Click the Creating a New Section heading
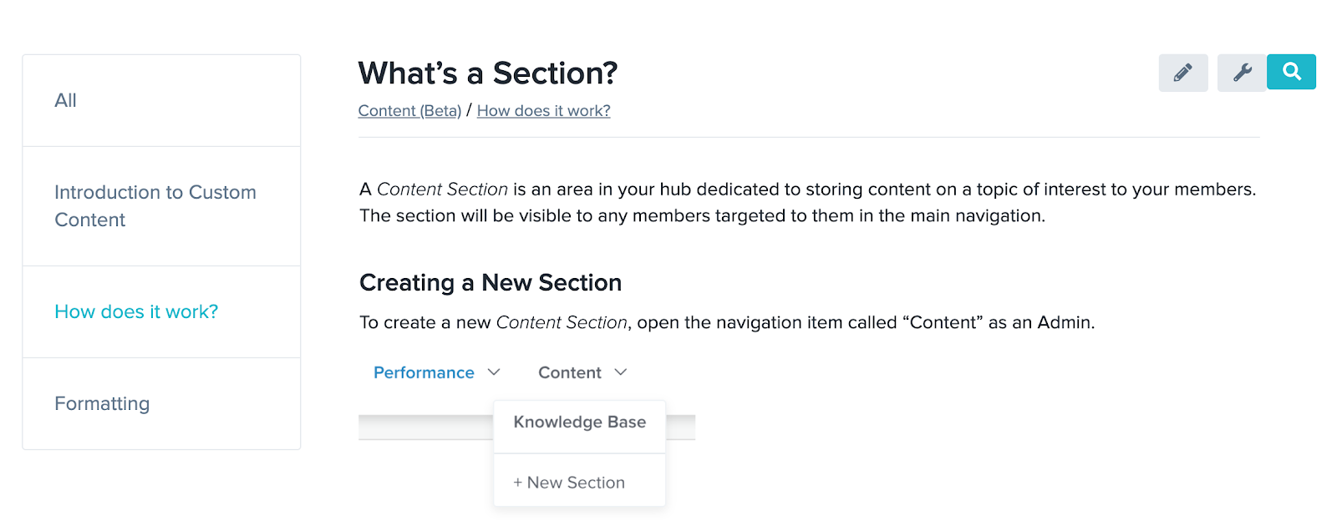Image resolution: width=1337 pixels, height=526 pixels. click(x=490, y=283)
